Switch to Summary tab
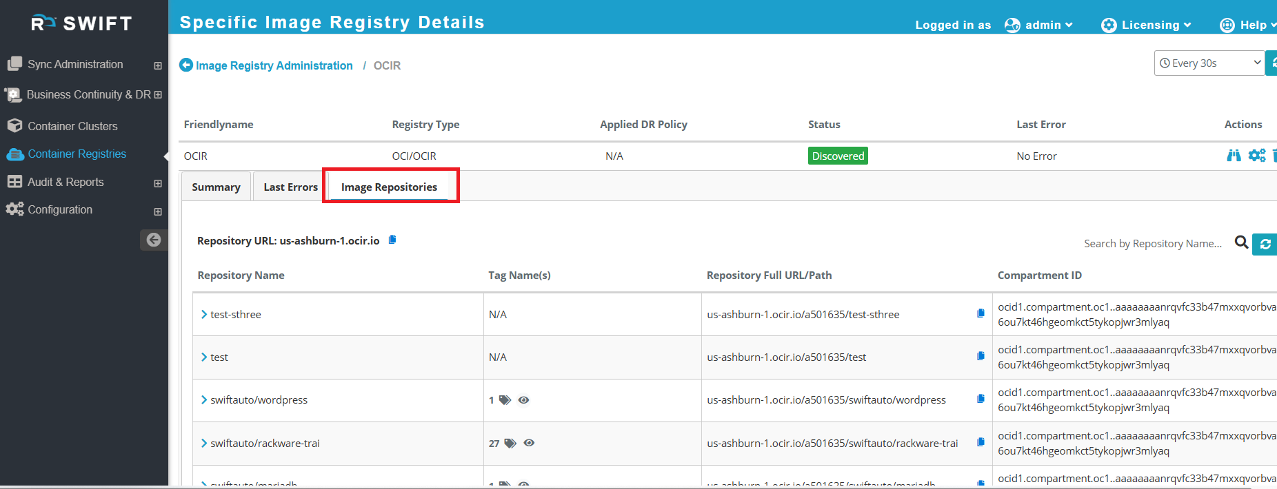Screen dimensions: 1277x489 point(216,187)
